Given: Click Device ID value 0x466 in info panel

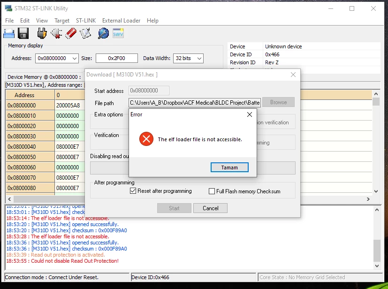Looking at the screenshot, I should pyautogui.click(x=272, y=54).
